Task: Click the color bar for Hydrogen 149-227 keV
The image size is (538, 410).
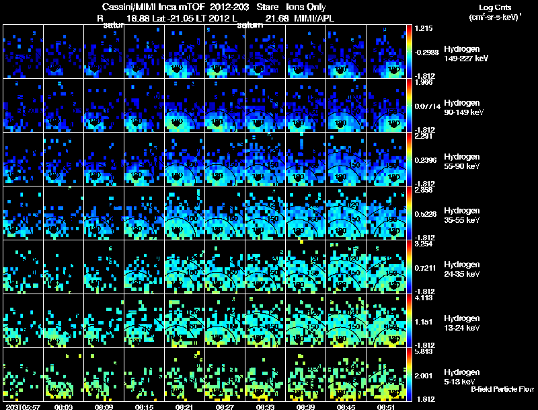Action: coord(409,52)
